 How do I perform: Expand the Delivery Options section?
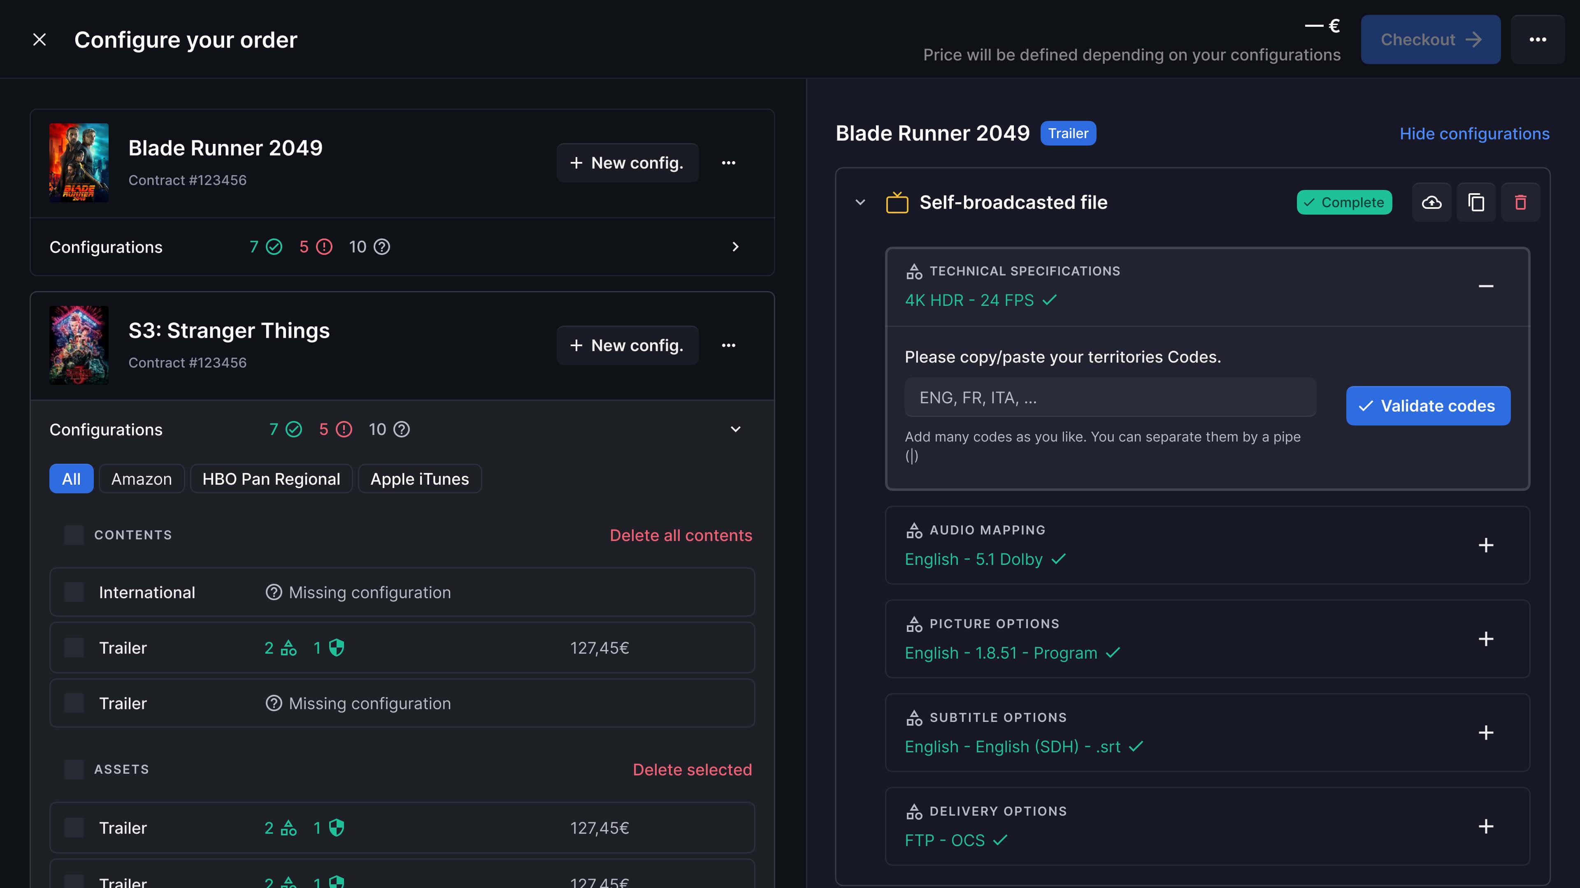(1485, 827)
